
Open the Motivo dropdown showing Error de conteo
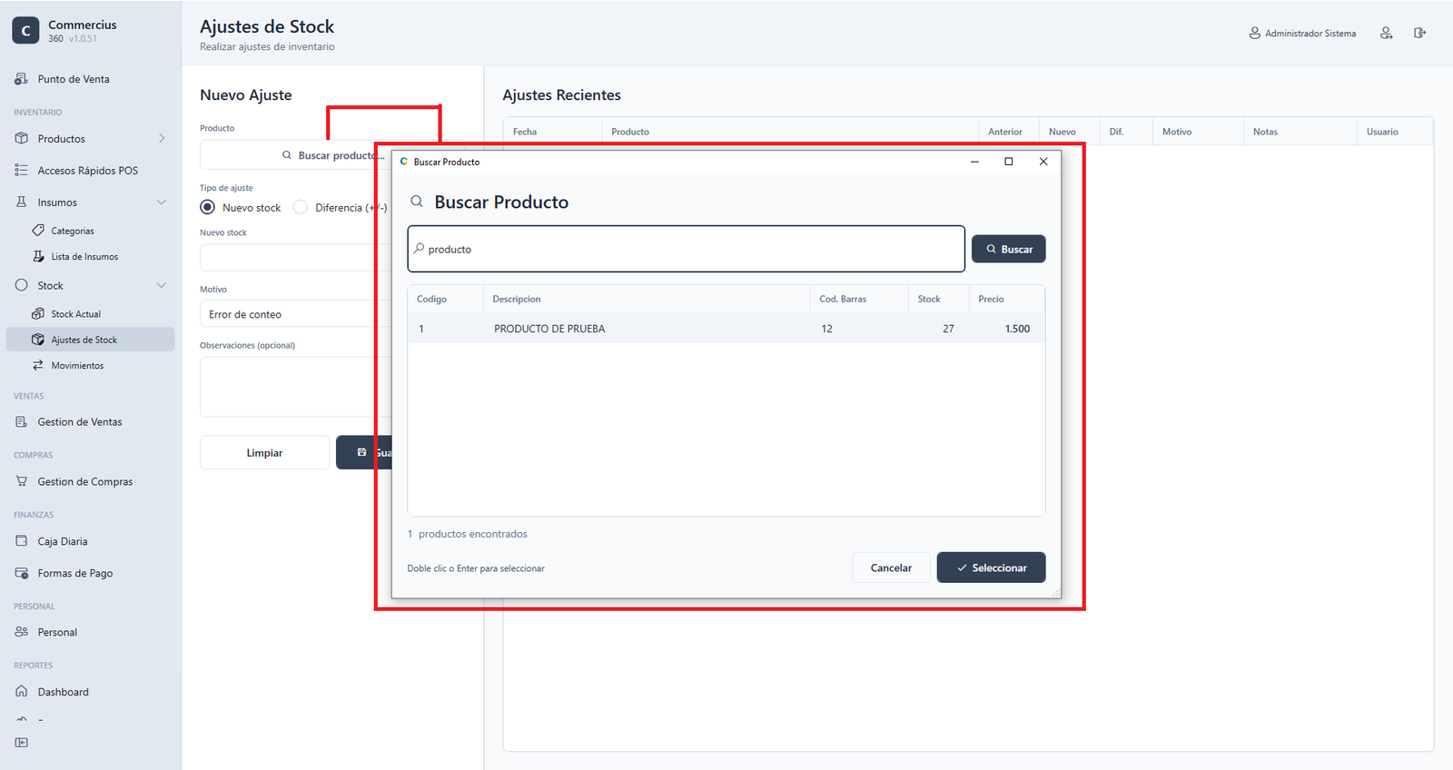295,314
